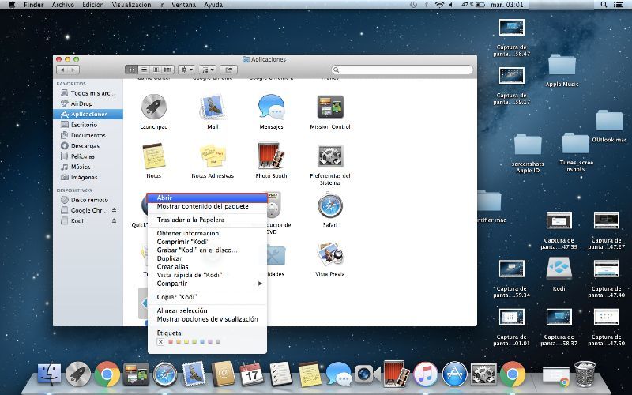This screenshot has width=632, height=395.
Task: Launch iTunes from the Dock
Action: point(425,374)
